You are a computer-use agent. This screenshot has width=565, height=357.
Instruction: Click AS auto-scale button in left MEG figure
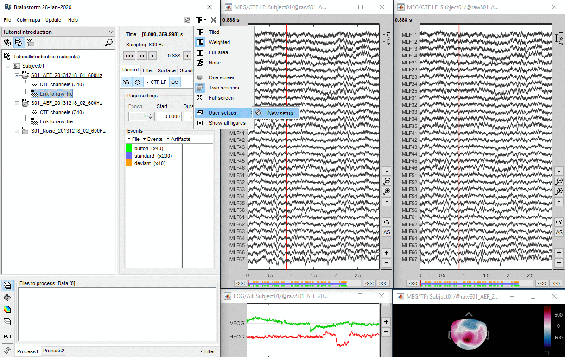point(387,232)
